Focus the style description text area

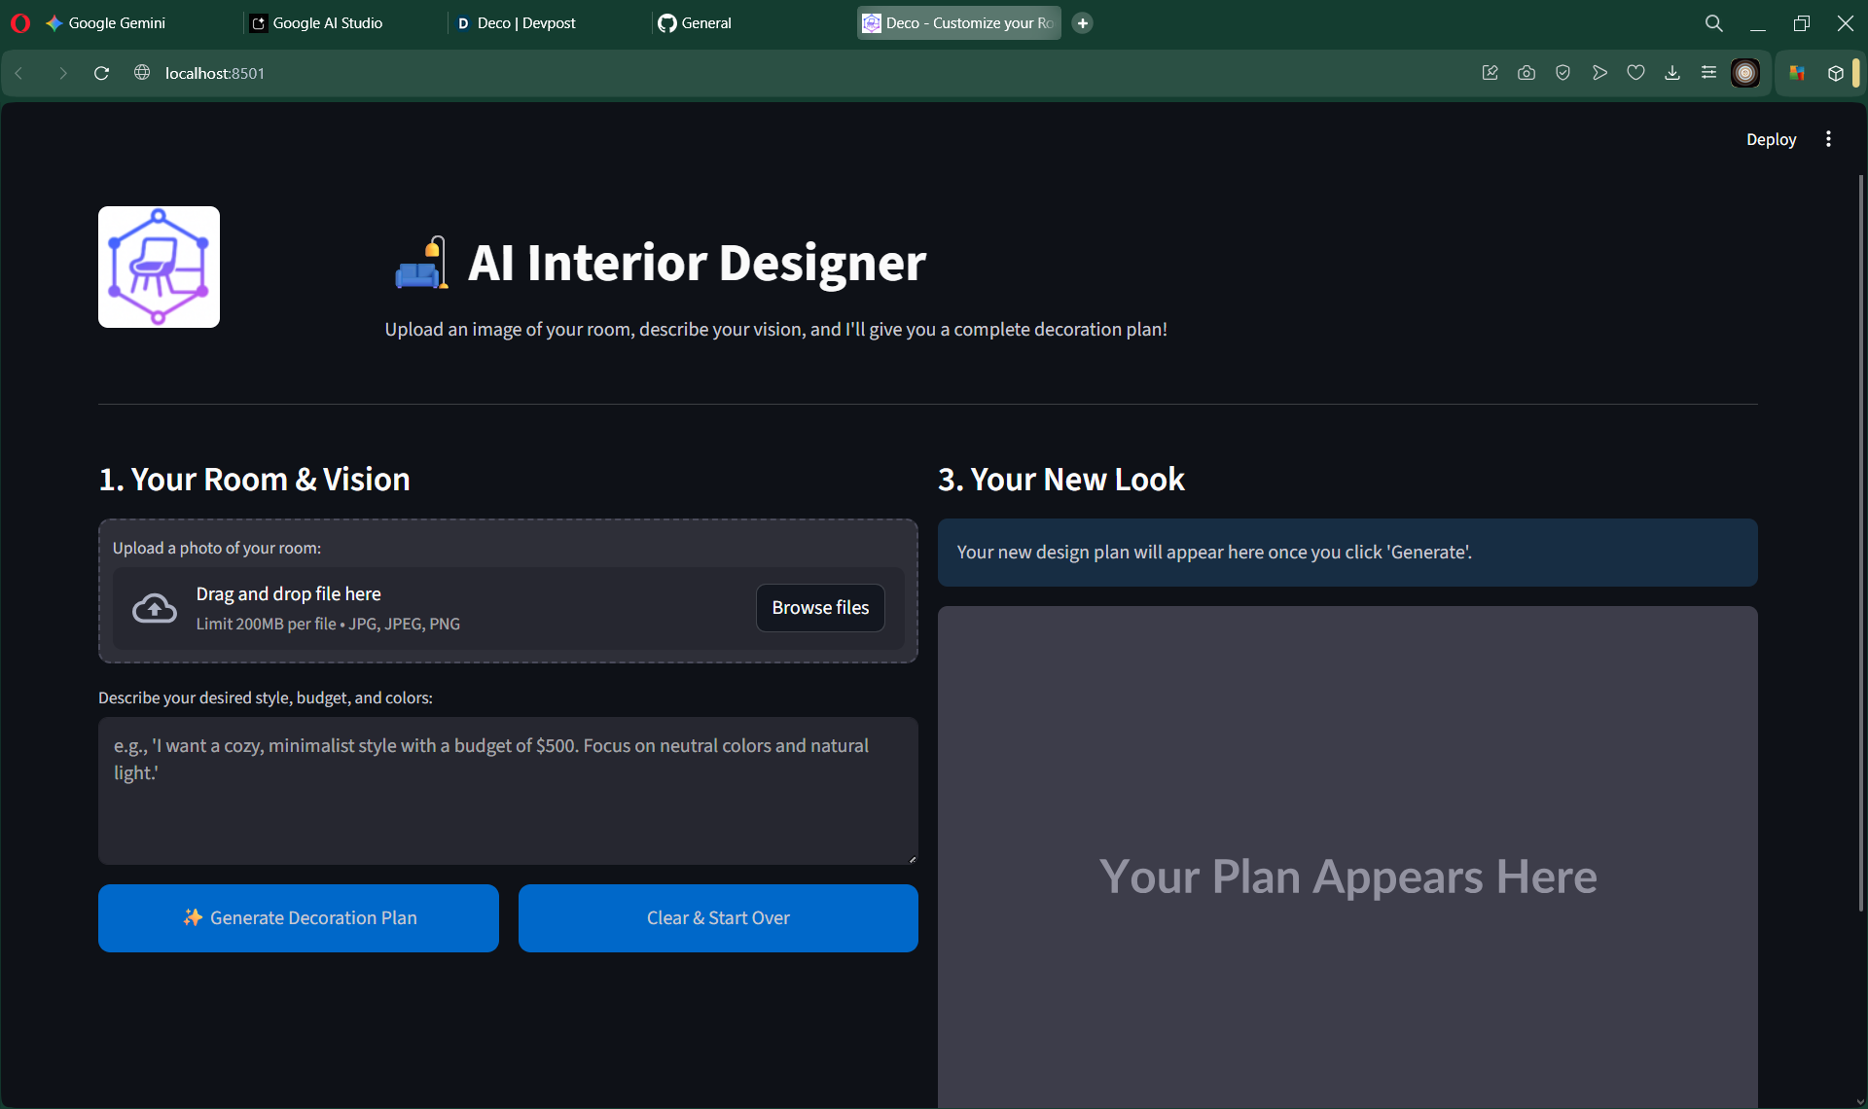tap(508, 790)
